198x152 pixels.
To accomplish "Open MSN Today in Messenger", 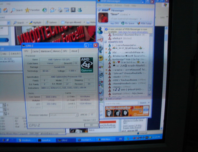I will [x=144, y=23].
